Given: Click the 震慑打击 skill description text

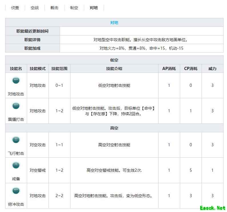Looking at the screenshot, I should (114, 111).
